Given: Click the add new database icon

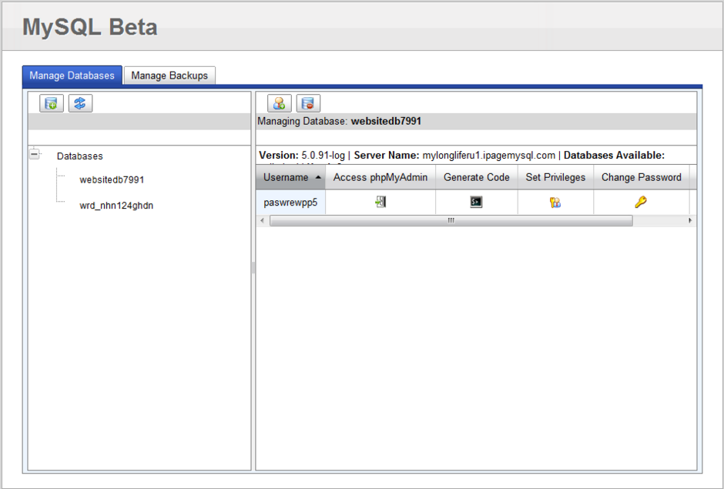Looking at the screenshot, I should point(52,103).
